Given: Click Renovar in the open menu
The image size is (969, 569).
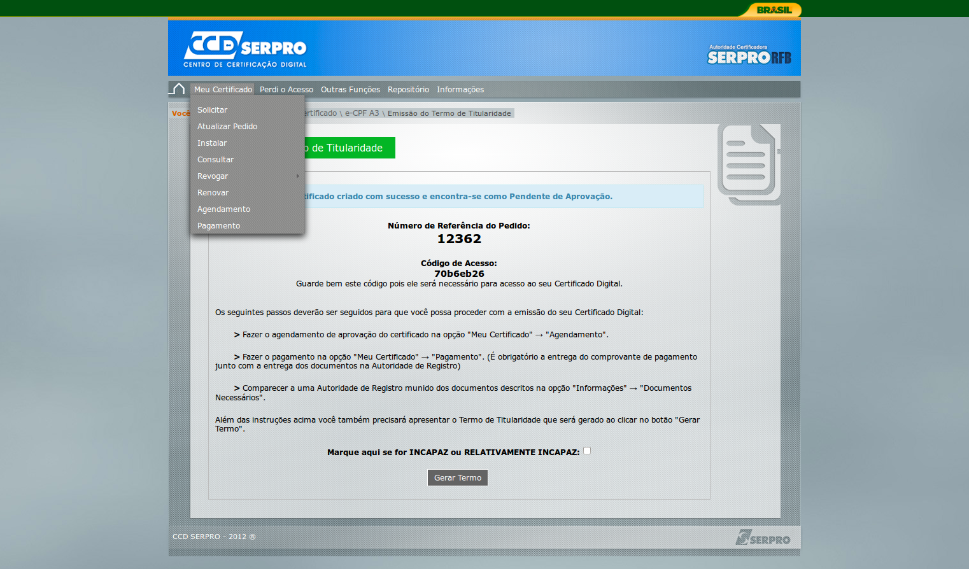Looking at the screenshot, I should click(x=213, y=193).
